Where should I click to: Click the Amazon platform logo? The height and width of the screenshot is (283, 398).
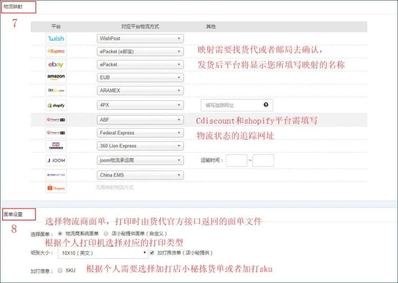pos(56,77)
